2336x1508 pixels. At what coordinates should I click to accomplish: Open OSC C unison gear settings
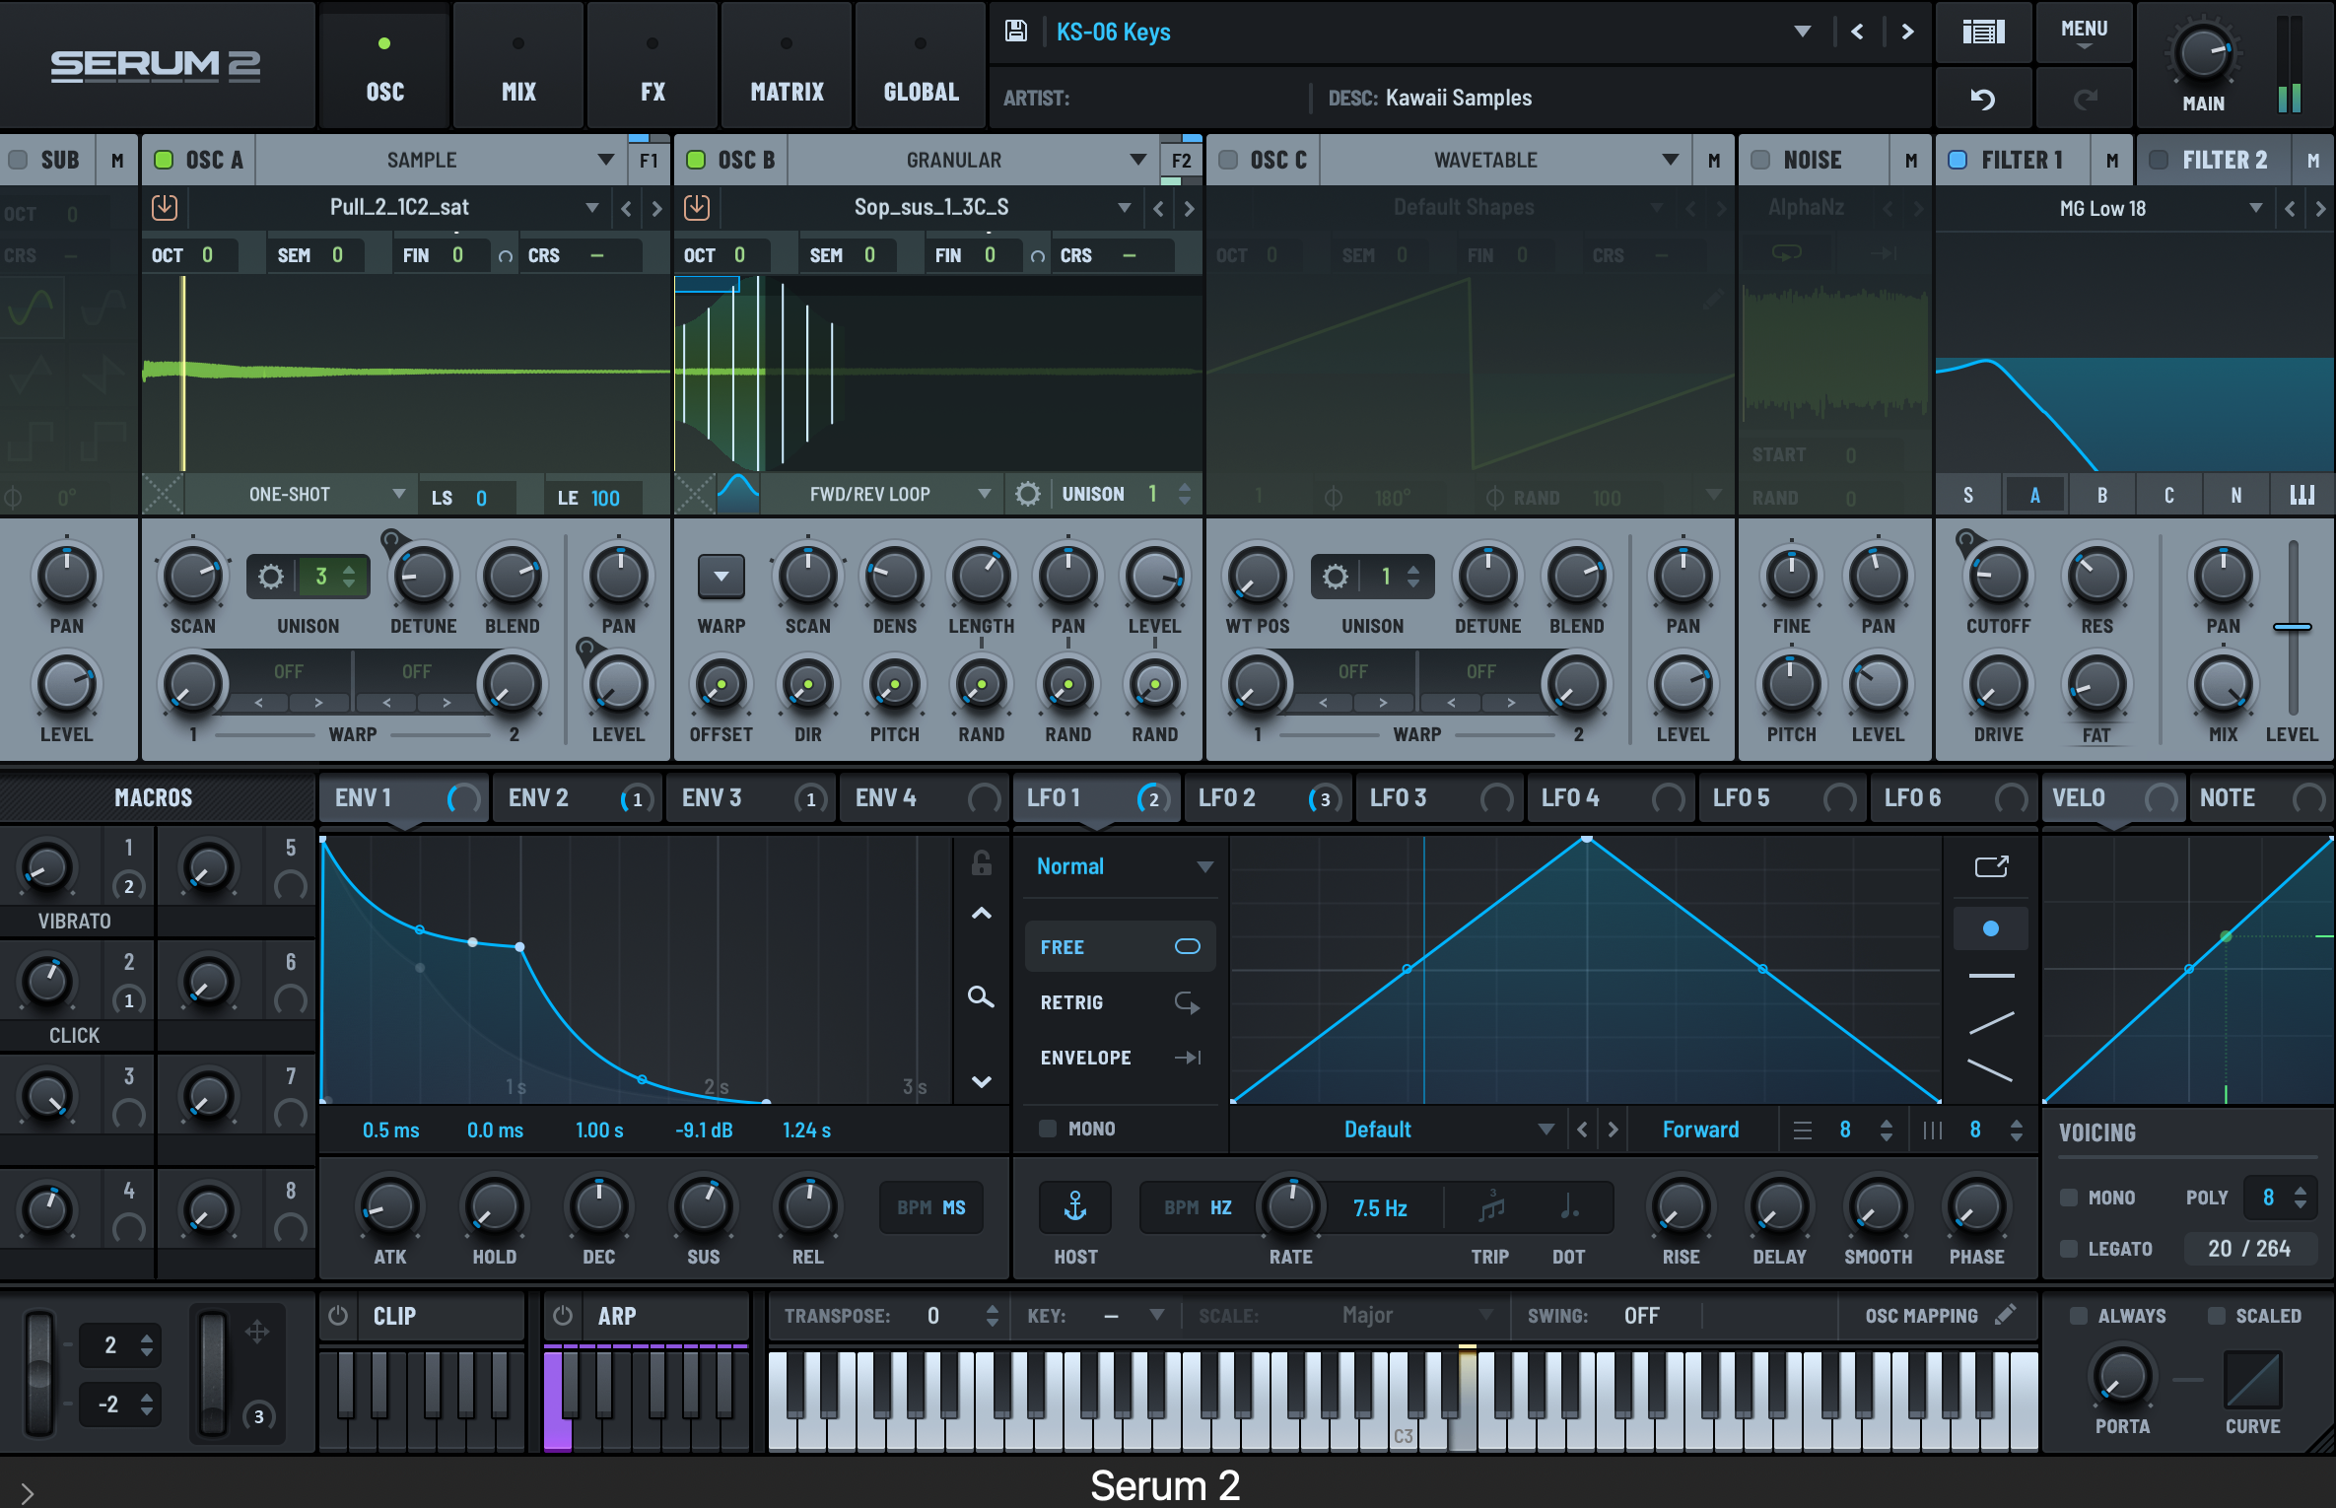tap(1336, 576)
